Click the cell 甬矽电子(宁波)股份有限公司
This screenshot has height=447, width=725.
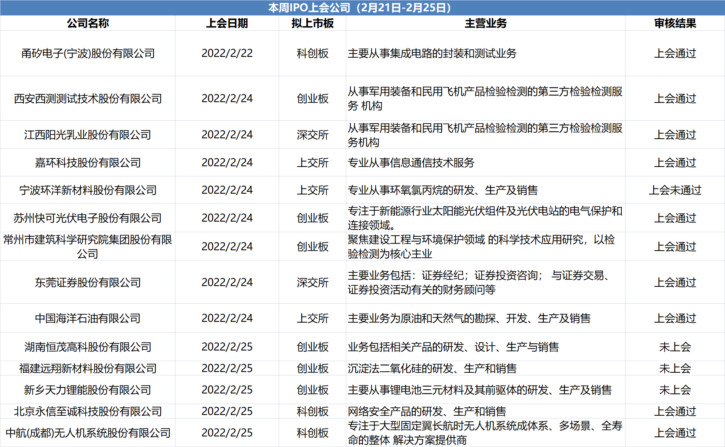[x=88, y=54]
